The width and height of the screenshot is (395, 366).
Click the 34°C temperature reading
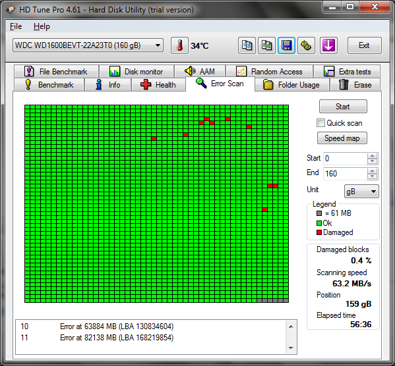tap(200, 46)
